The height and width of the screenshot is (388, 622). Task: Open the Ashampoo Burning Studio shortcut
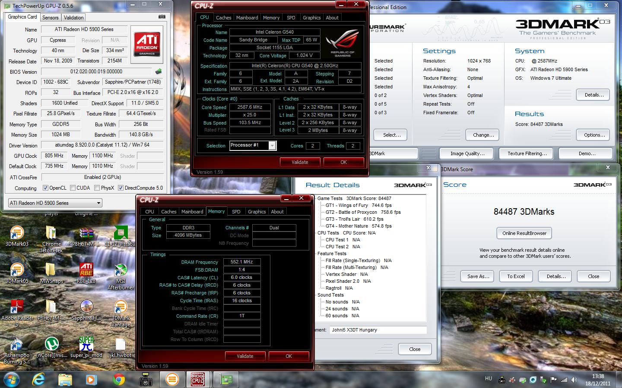[x=17, y=350]
